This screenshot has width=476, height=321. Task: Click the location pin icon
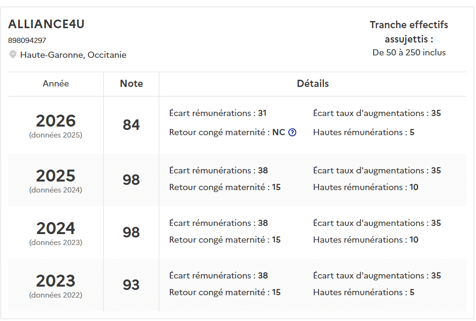click(x=13, y=55)
